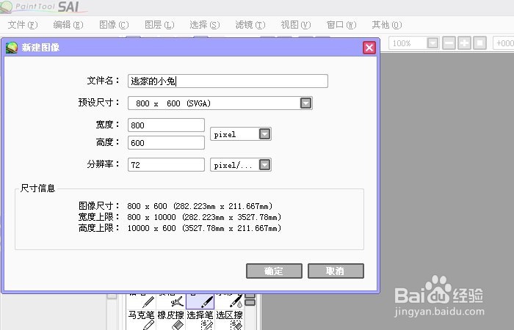Click the 宽度上限 value 800 x 10000

click(x=151, y=217)
